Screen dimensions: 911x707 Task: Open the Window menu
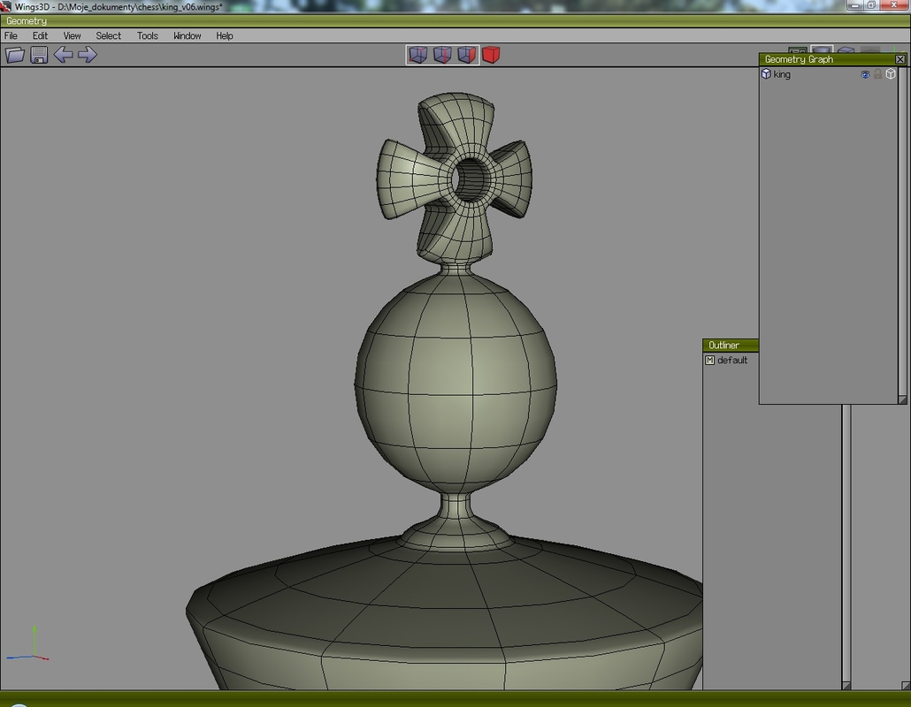coord(187,36)
